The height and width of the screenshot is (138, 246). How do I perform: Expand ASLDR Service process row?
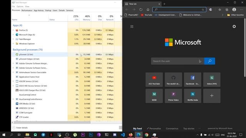click(13, 81)
